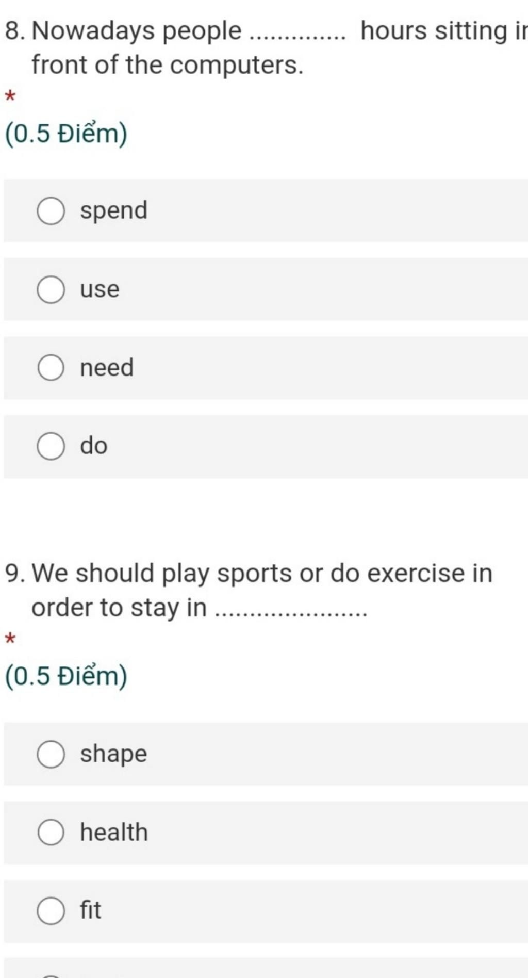Choose the 'use' radio option

(x=51, y=289)
